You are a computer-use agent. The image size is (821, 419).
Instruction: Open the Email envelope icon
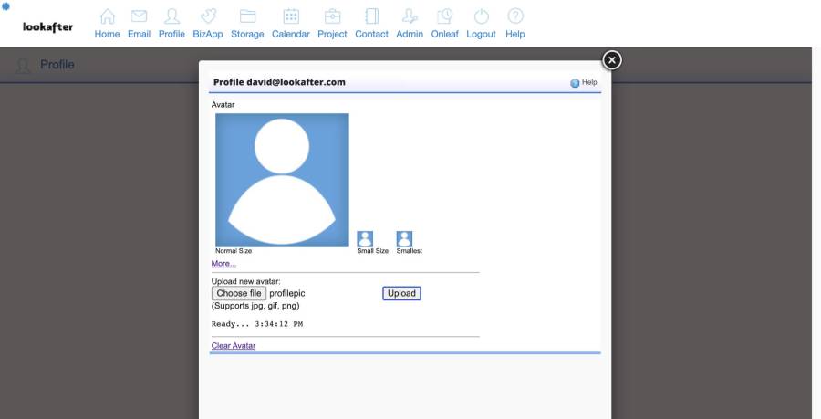[x=139, y=17]
